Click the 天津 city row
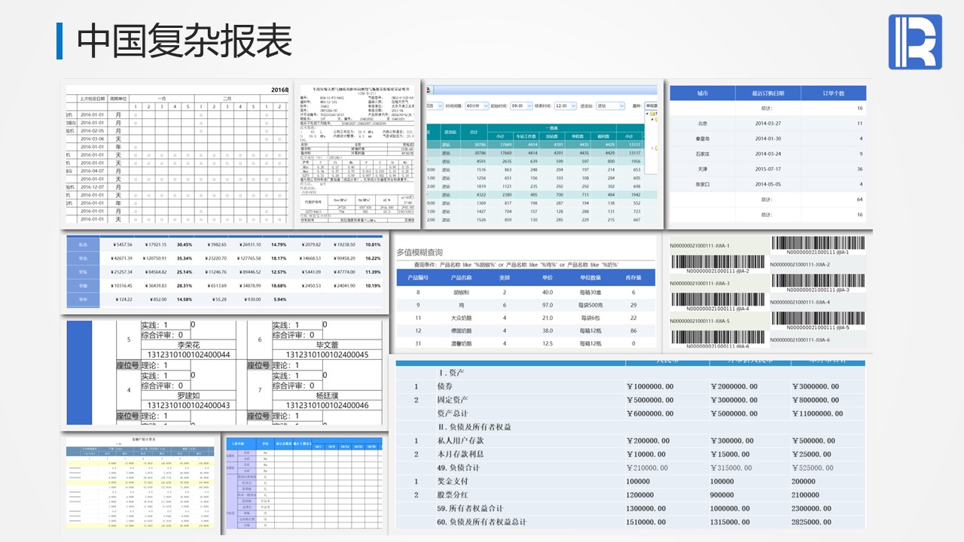Screen dimensions: 964x542 767,169
